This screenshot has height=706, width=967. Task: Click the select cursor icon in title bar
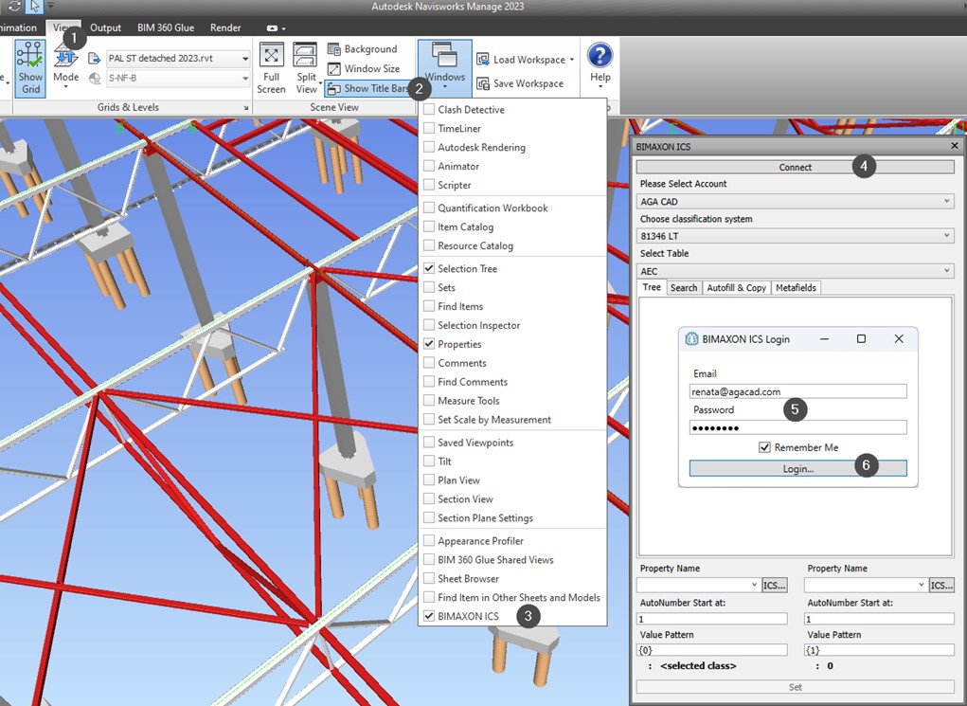34,7
